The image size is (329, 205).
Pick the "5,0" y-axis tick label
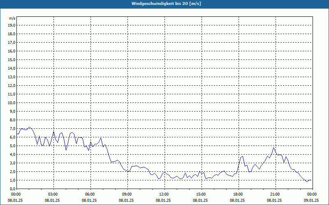12,146
